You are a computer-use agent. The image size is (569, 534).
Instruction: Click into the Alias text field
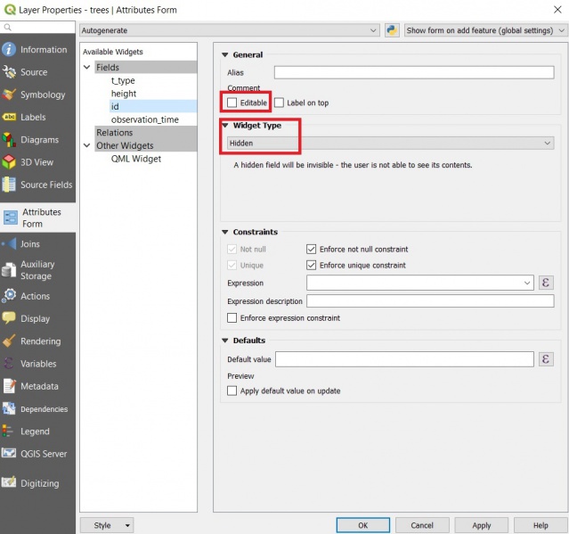tap(413, 72)
